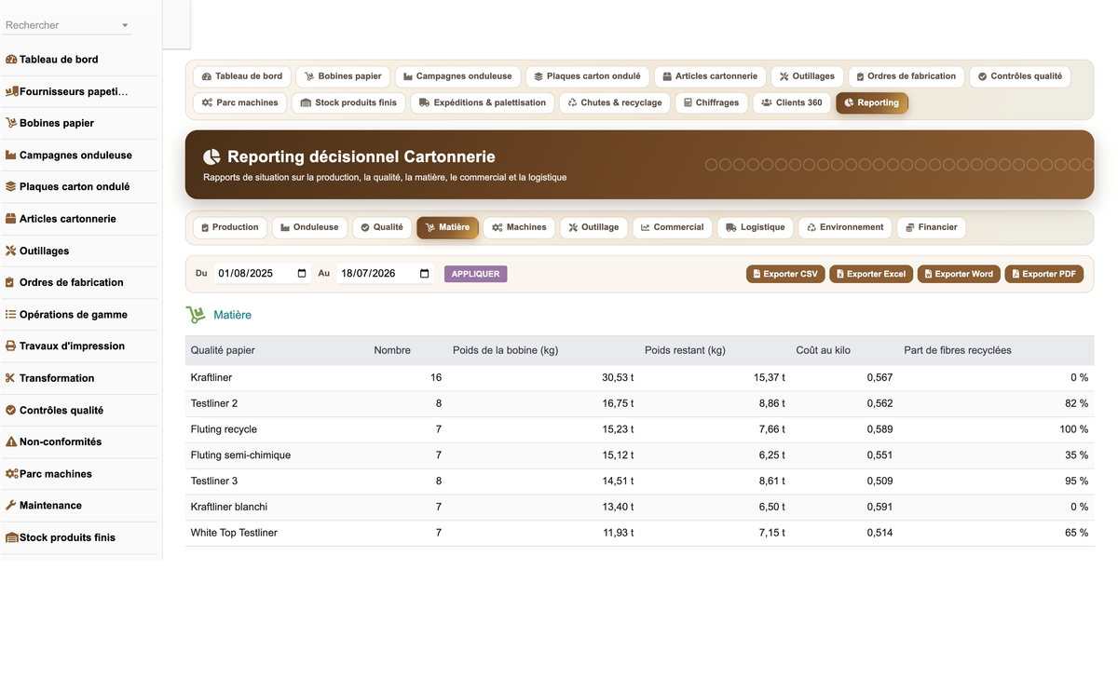Switch to Financier report tab
Screen dimensions: 1118x692
pyautogui.click(x=931, y=227)
